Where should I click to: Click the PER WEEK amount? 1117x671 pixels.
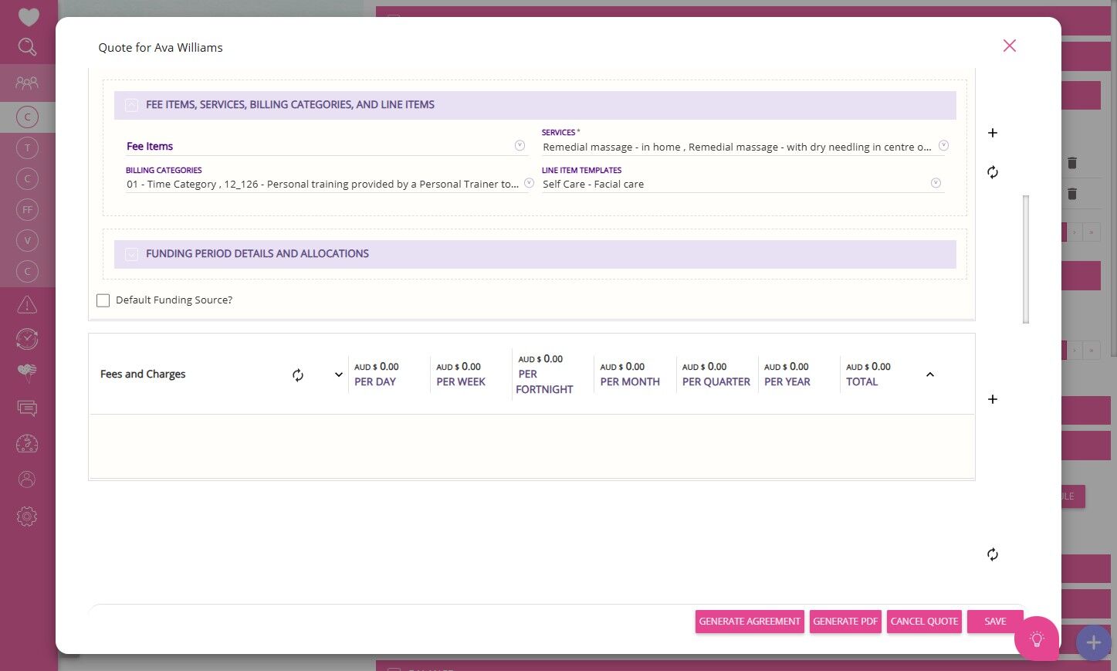click(459, 367)
